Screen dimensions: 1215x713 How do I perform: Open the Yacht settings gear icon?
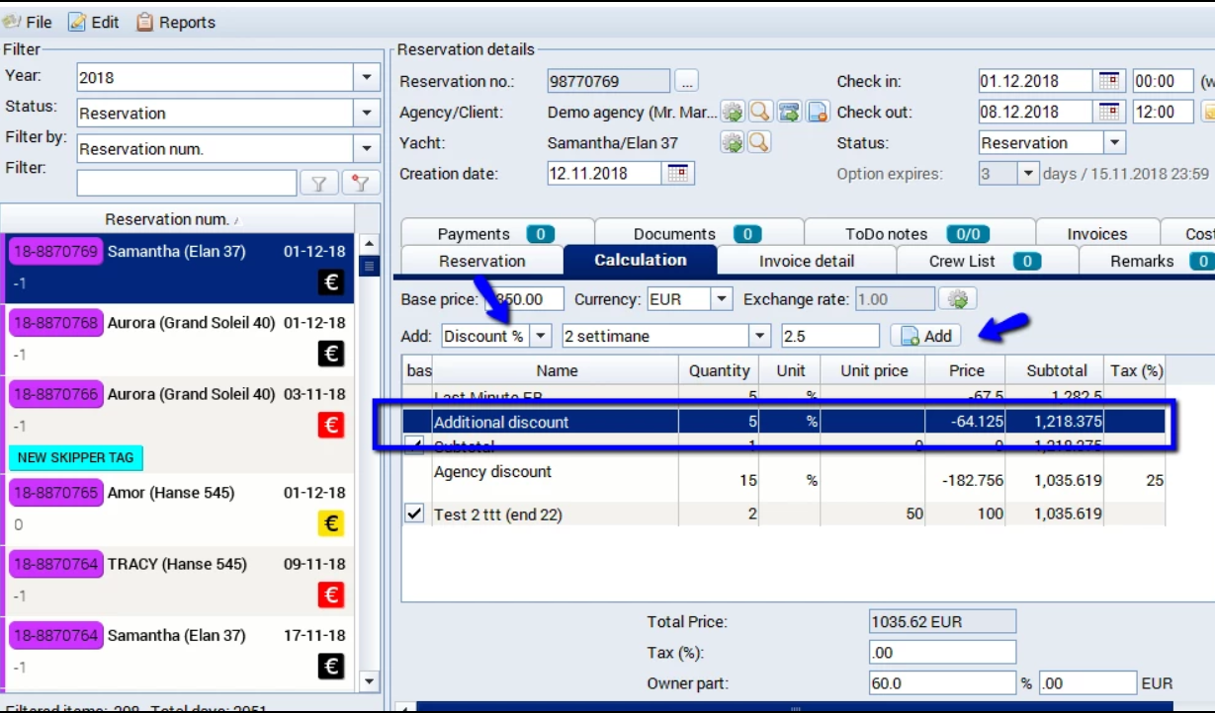[x=733, y=142]
